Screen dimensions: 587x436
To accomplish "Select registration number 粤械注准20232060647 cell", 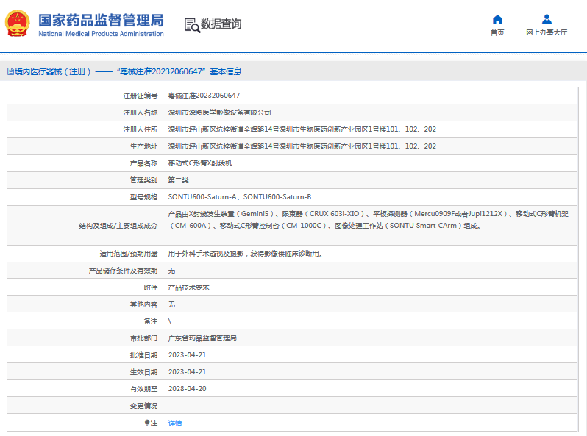I will [x=204, y=96].
